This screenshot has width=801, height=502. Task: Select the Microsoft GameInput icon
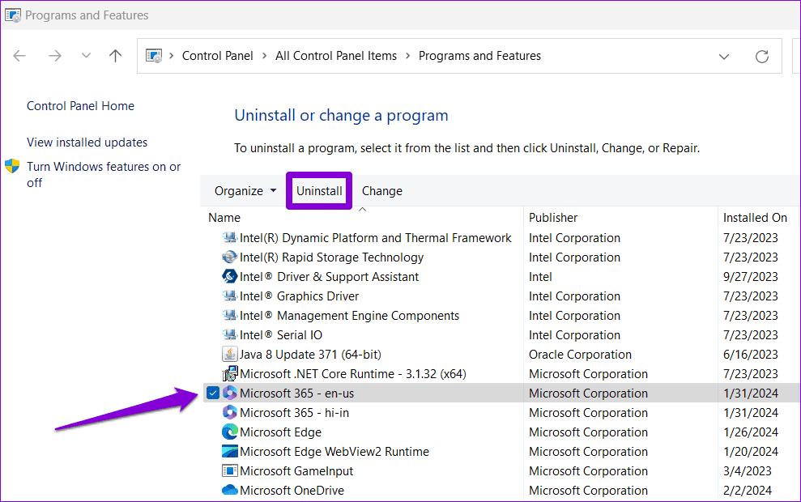point(230,471)
